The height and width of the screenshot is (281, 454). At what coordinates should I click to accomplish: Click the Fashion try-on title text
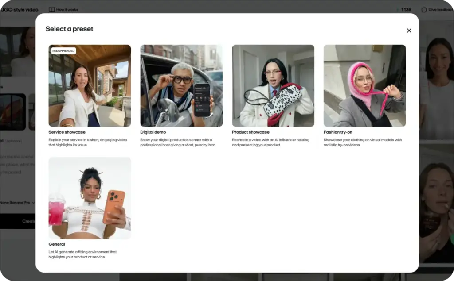(338, 132)
